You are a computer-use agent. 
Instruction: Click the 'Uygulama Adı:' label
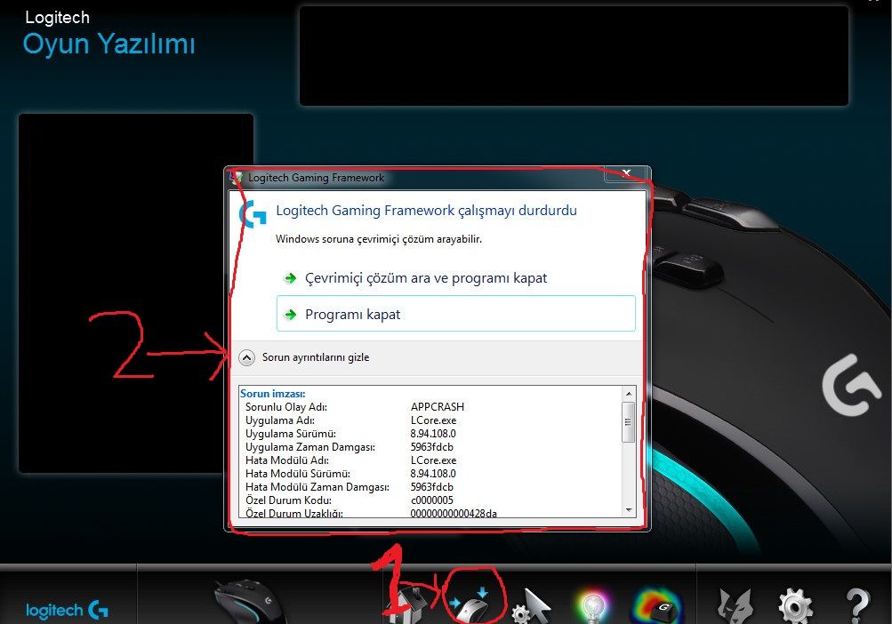(x=280, y=420)
